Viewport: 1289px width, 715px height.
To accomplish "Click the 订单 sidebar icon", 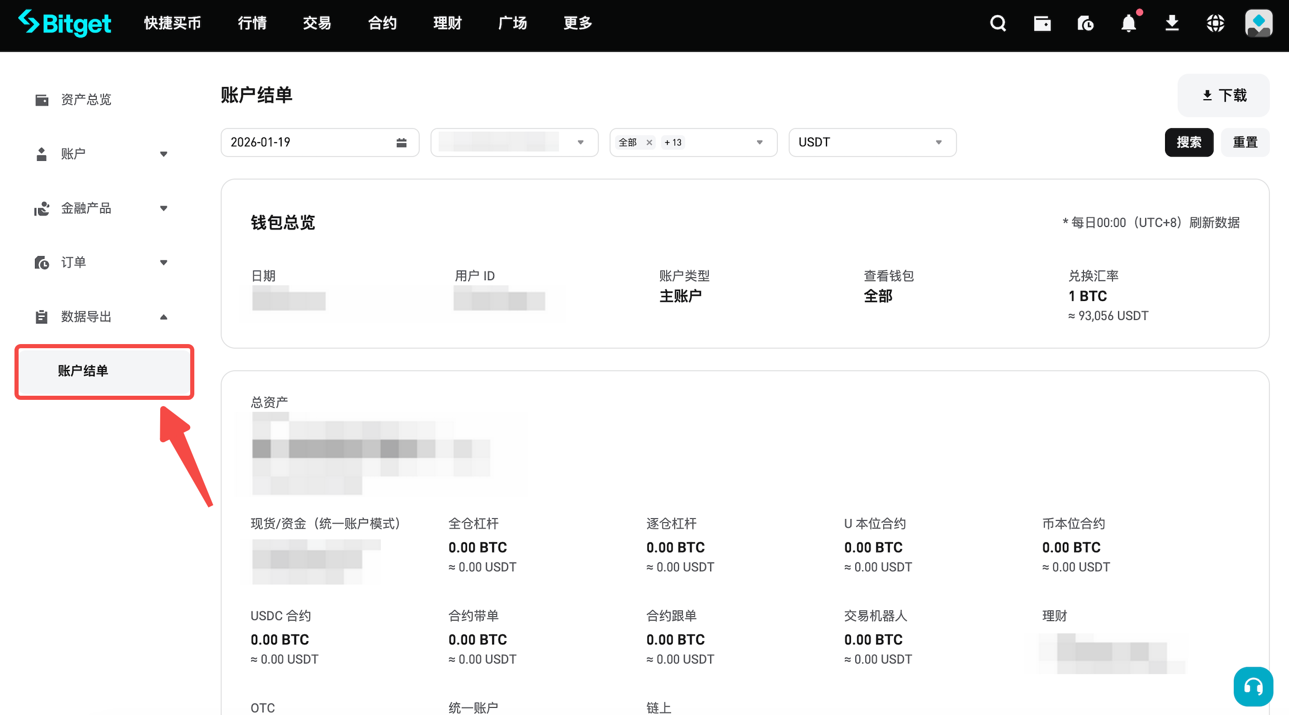I will (42, 262).
